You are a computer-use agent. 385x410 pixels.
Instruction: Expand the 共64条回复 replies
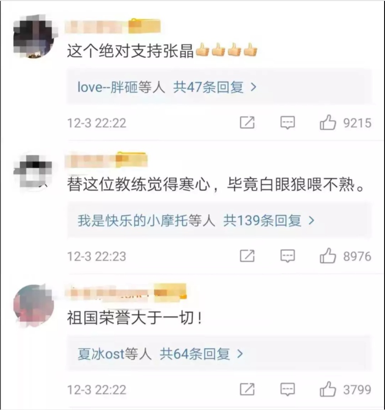coord(201,354)
